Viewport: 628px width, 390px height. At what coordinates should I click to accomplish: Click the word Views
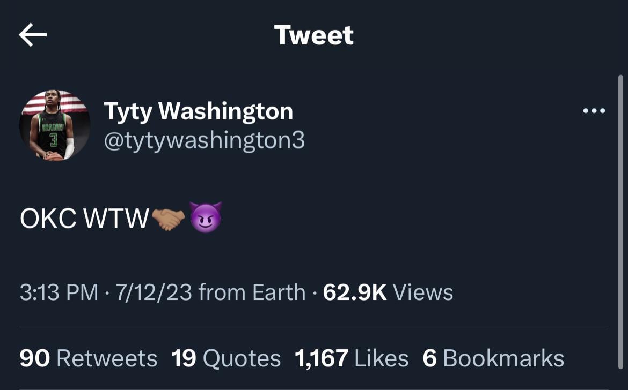point(423,292)
